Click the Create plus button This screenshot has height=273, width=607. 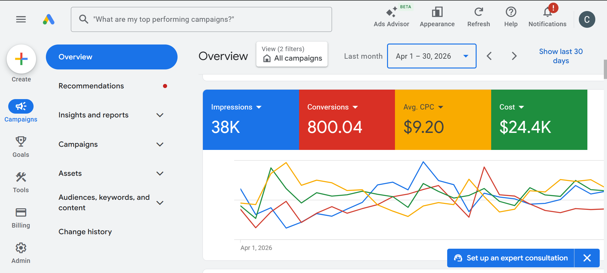(x=21, y=59)
